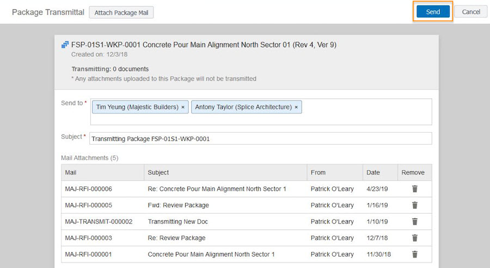Select the Tim Yeung recipient chip
This screenshot has width=490, height=268.
[137, 107]
